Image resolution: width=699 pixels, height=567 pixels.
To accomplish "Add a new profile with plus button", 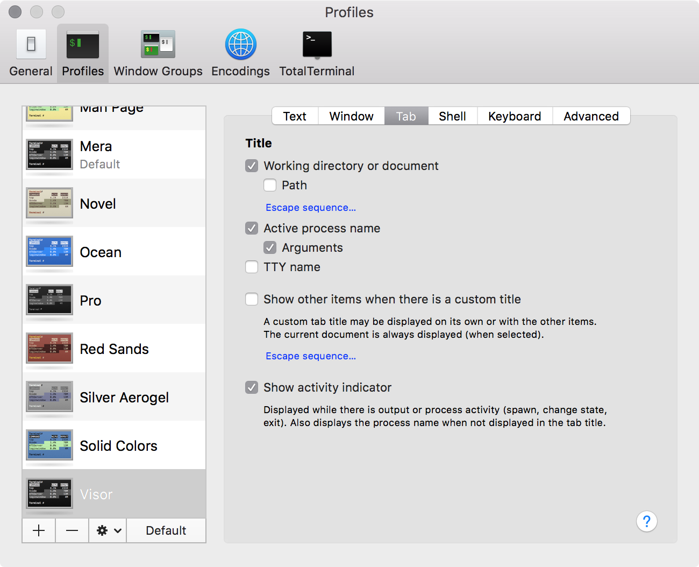I will tap(39, 530).
